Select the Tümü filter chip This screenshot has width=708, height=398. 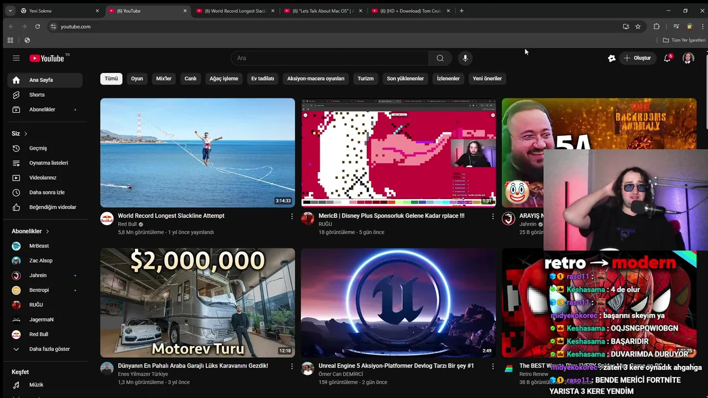pos(111,78)
